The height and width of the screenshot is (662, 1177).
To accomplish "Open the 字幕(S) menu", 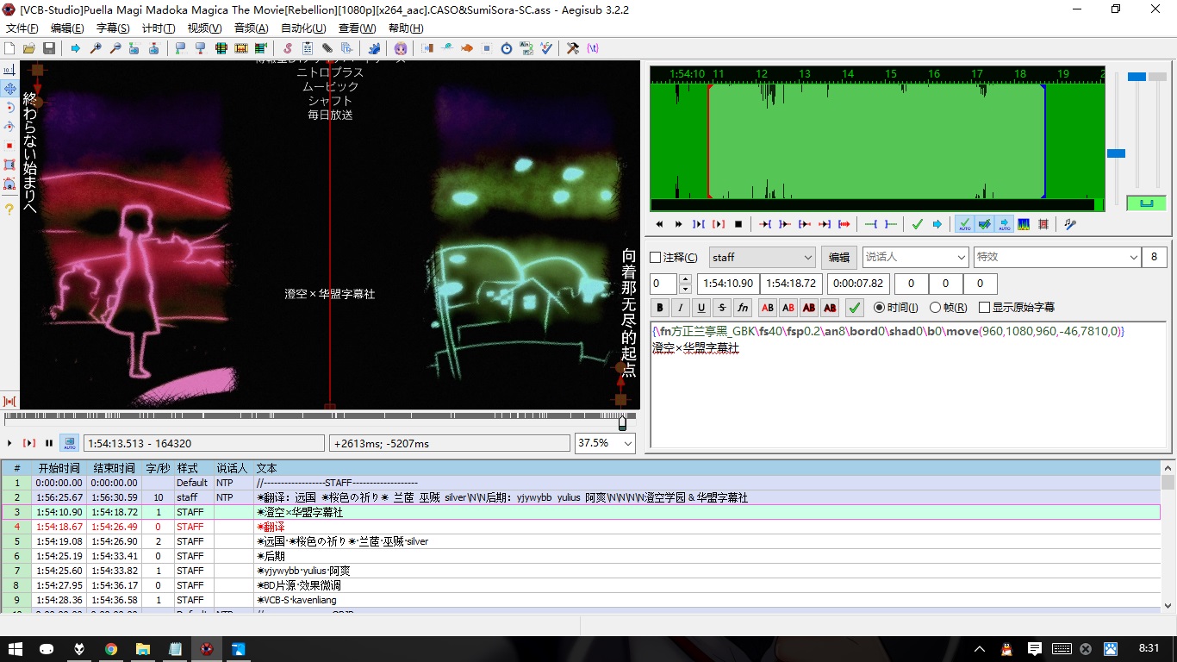I will [x=113, y=28].
